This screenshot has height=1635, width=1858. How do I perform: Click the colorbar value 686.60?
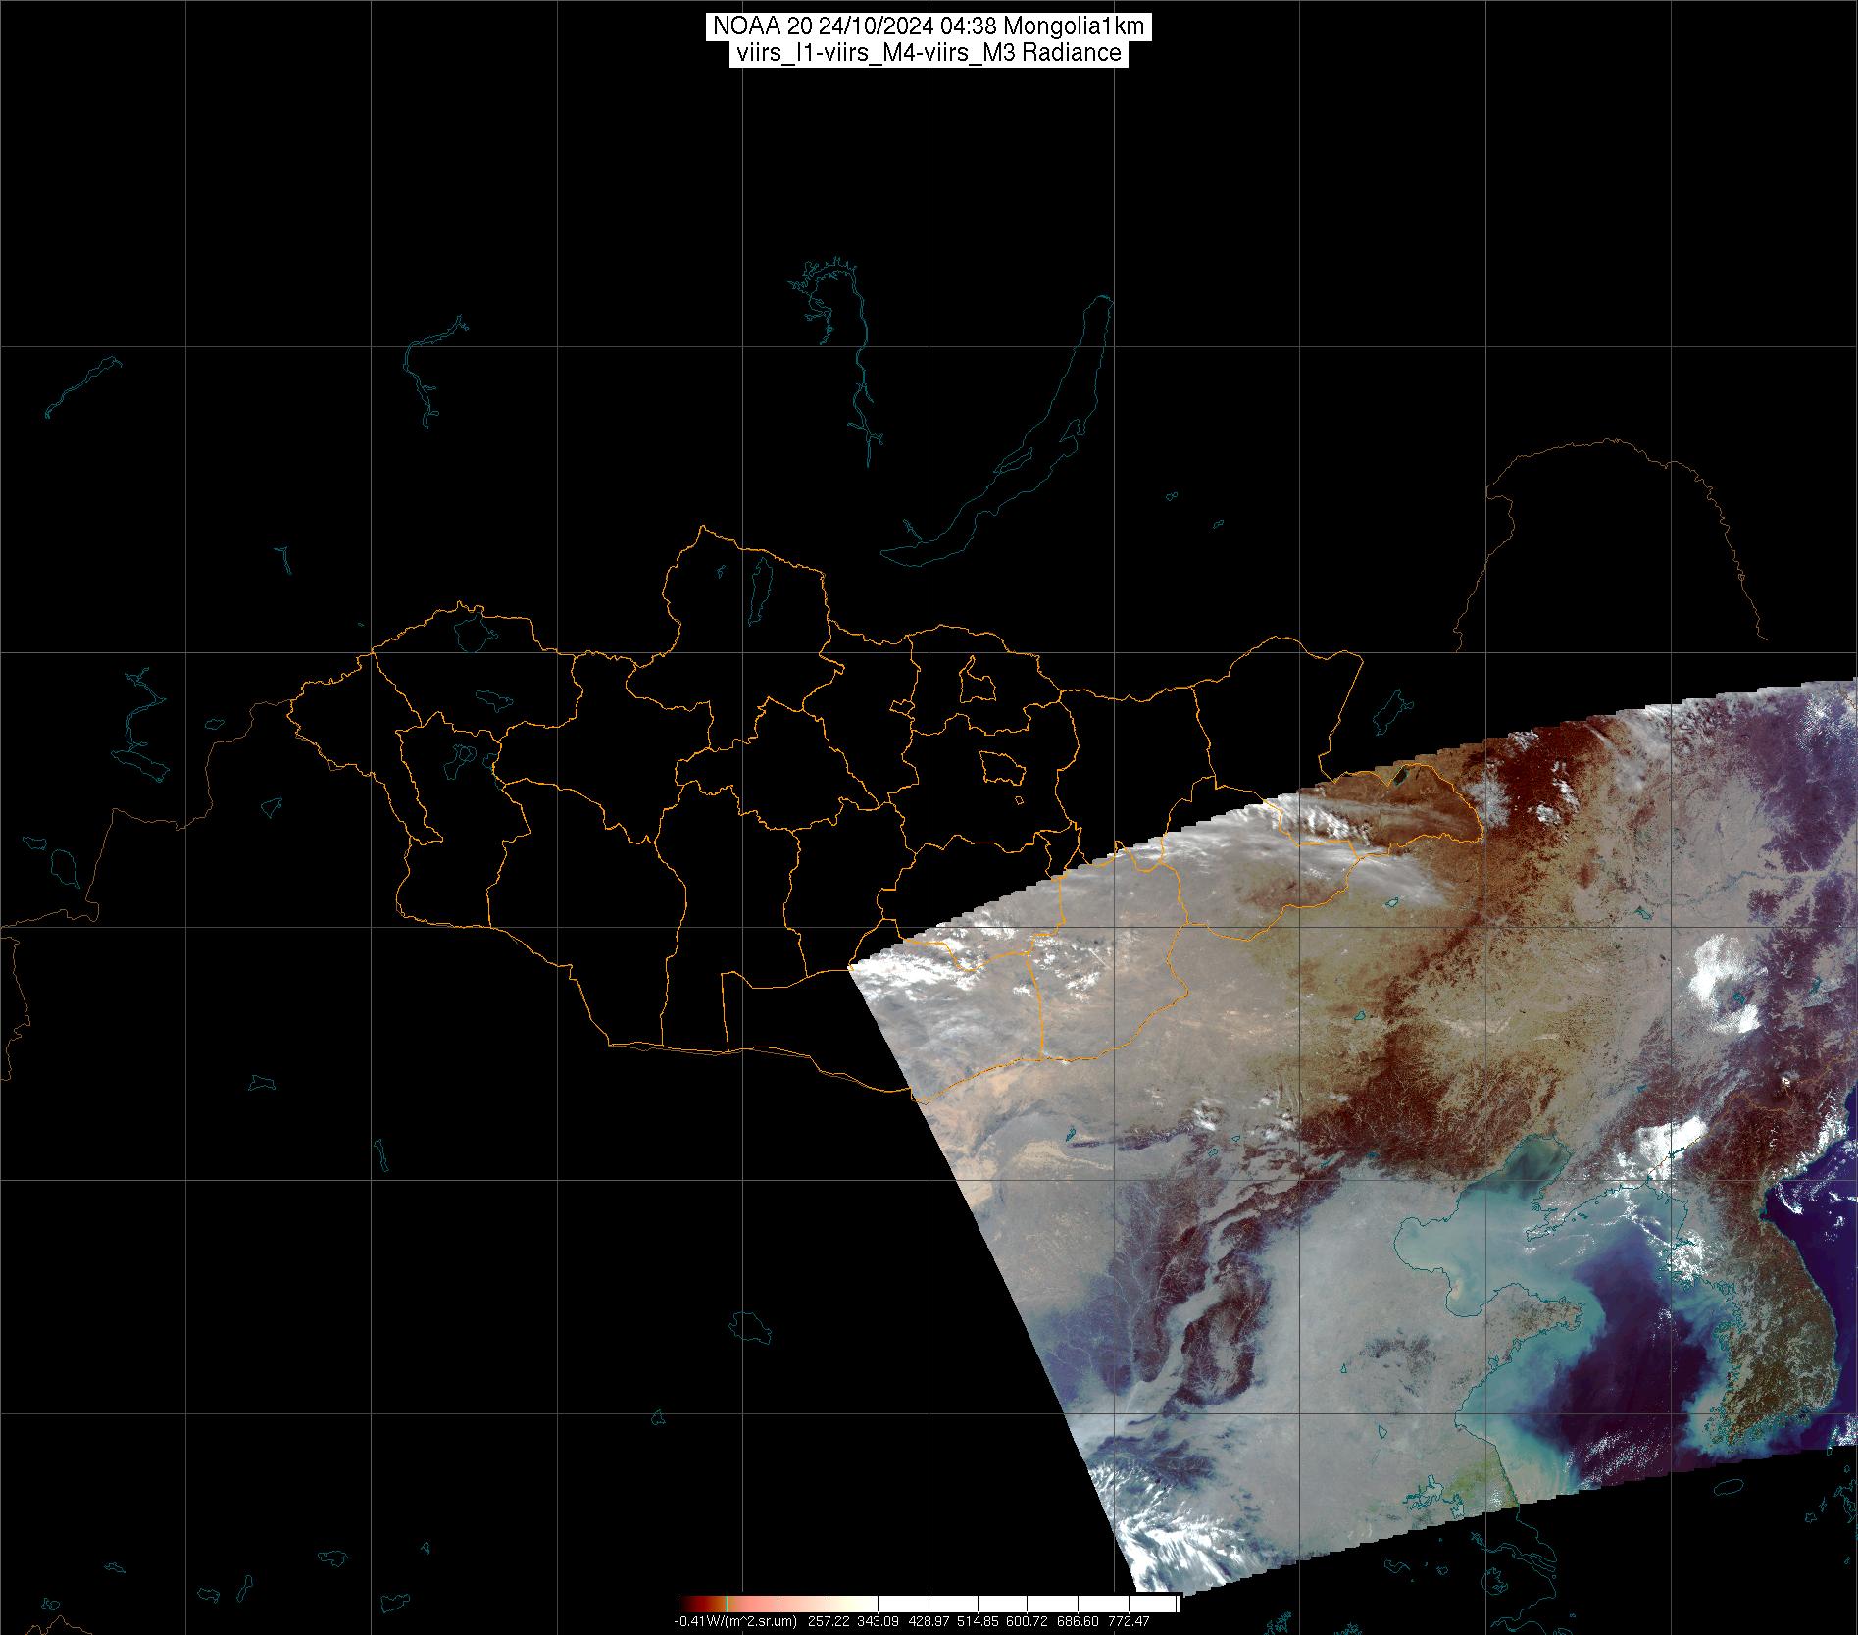1078,1621
